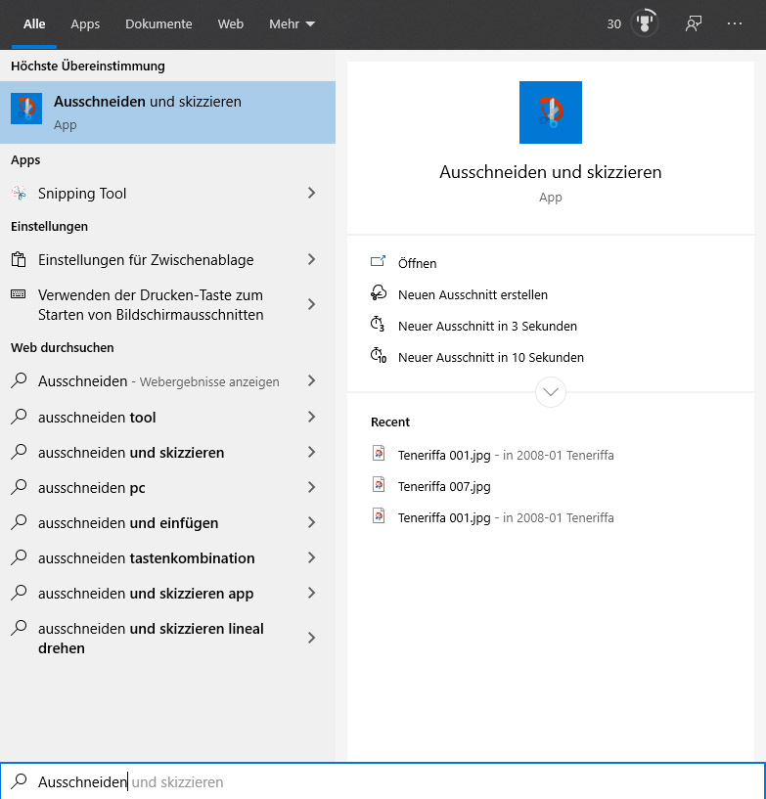Screen dimensions: 766x799
Task: Switch to the Apps tab
Action: (85, 23)
